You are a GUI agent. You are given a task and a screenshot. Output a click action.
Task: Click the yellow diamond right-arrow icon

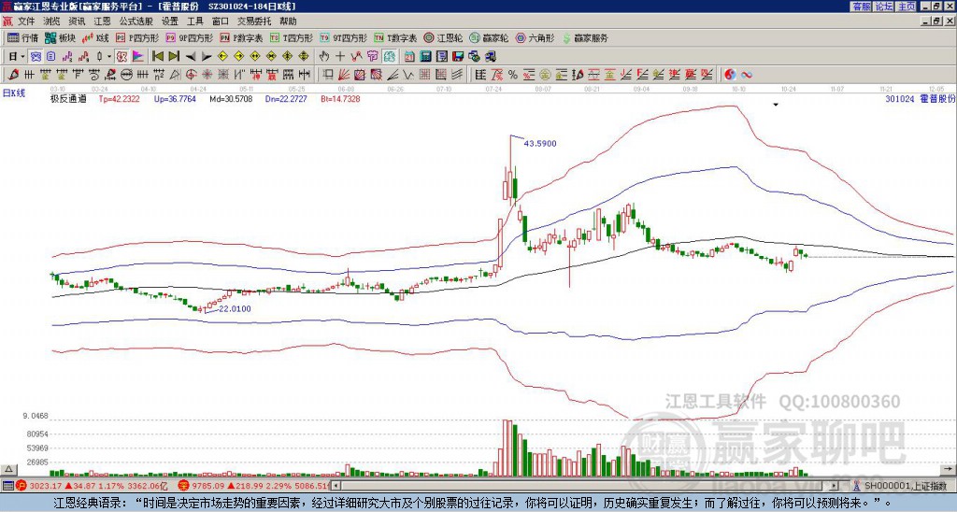pyautogui.click(x=238, y=57)
